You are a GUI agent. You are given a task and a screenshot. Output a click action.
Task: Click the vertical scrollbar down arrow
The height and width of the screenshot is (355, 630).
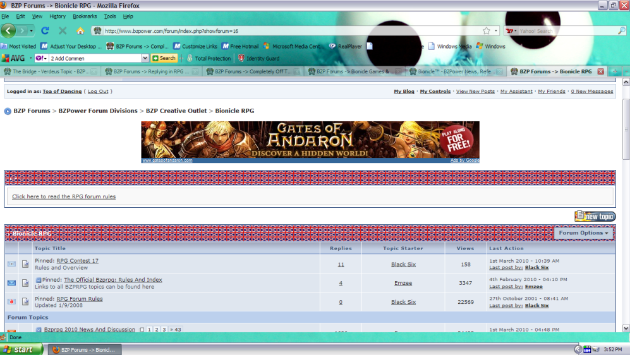coord(626,328)
